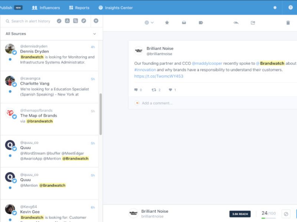Screen dimensions: 297x222
Task: Open the https://t.co/TwomcWY453 link
Action: (159, 76)
